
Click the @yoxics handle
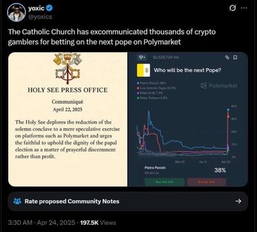tap(40, 17)
